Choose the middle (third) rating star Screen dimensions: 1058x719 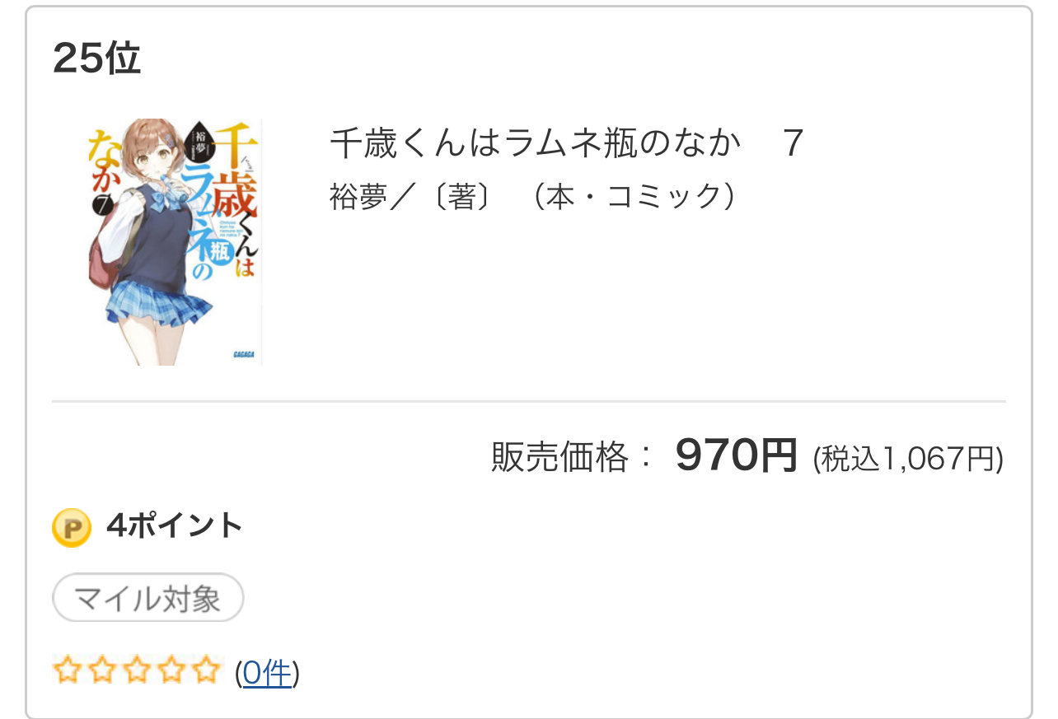pos(138,670)
